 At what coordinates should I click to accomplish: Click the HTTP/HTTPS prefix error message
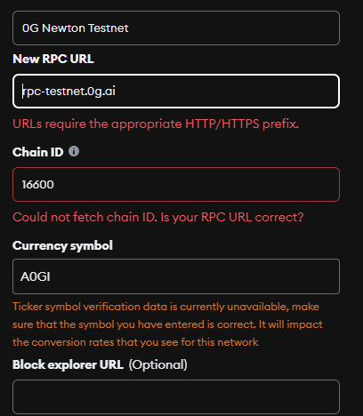(x=156, y=124)
